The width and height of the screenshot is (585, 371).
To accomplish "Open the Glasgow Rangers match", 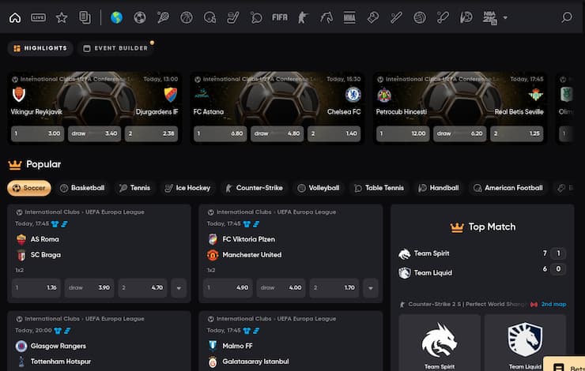I will point(100,341).
